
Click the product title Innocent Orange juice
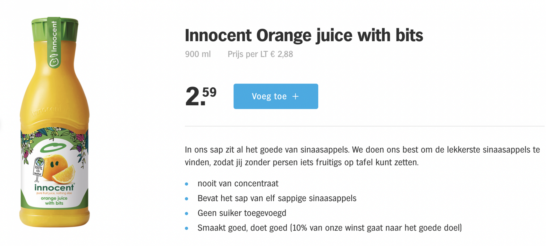(x=304, y=35)
